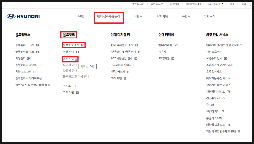Expand 렌트/리스 실 운행자 차량 등록 plus icon
This screenshot has width=254, height=144.
[54, 85]
